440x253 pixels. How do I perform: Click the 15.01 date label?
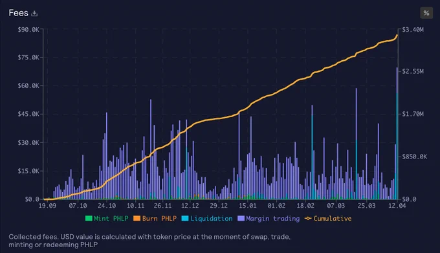pyautogui.click(x=247, y=206)
